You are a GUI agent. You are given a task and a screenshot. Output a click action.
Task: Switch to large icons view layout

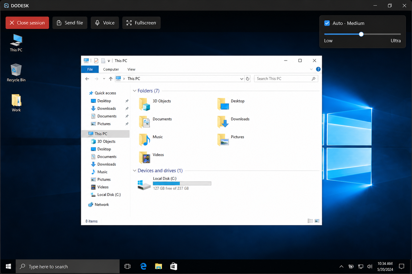[x=317, y=221]
